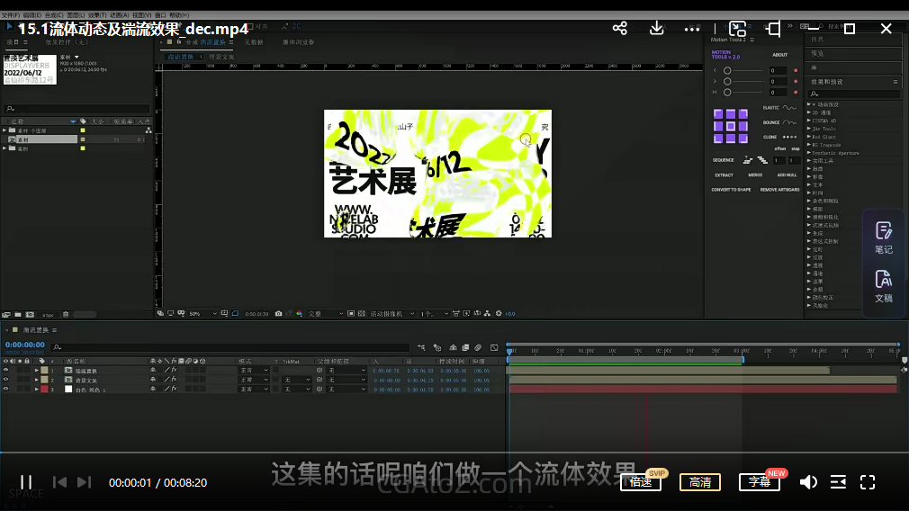Switch to the 效果控件 panel tab
Viewport: 909px width, 511px height.
click(65, 42)
